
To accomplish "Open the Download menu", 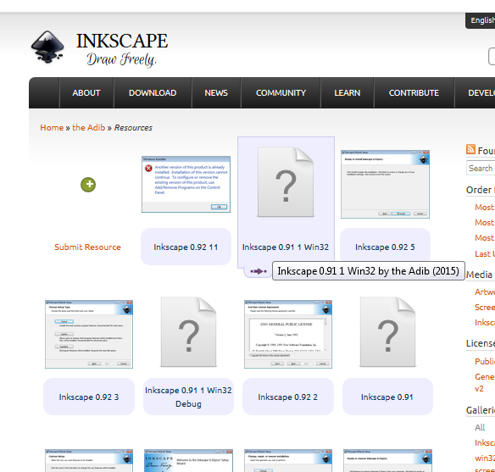I will 153,92.
